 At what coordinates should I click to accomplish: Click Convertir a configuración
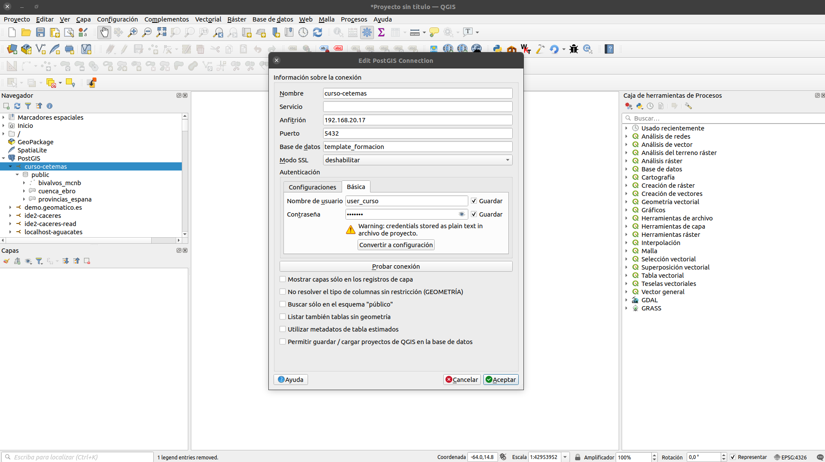[x=396, y=245]
